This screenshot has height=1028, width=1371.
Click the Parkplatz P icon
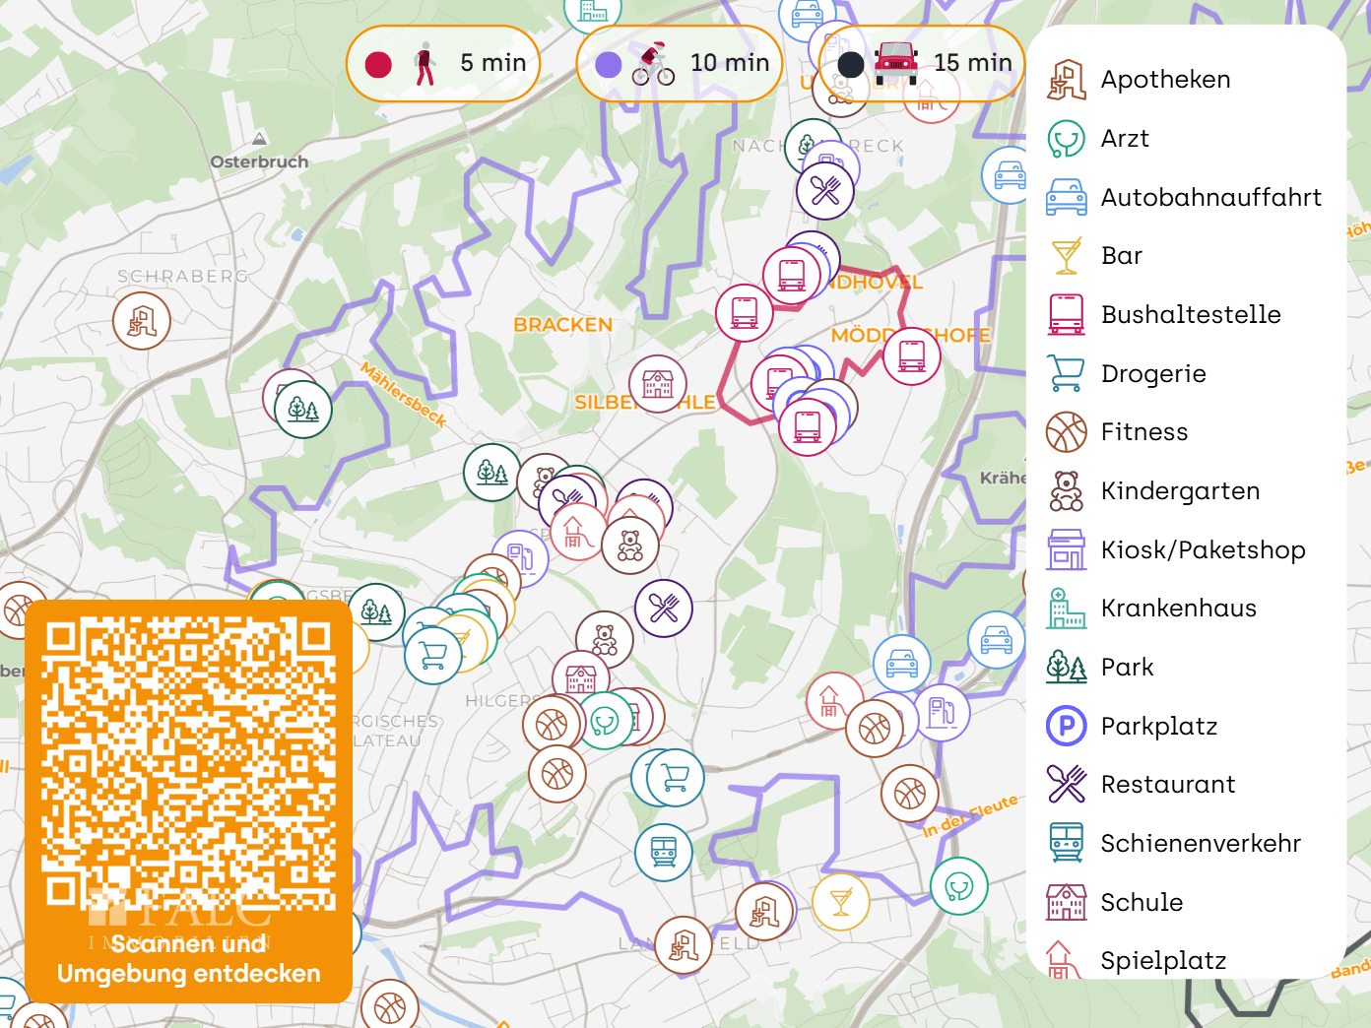pyautogui.click(x=1066, y=726)
